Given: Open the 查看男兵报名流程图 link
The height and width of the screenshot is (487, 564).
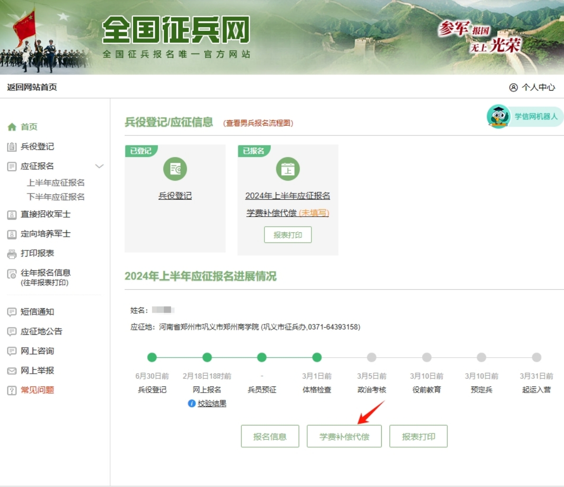Looking at the screenshot, I should pyautogui.click(x=258, y=123).
